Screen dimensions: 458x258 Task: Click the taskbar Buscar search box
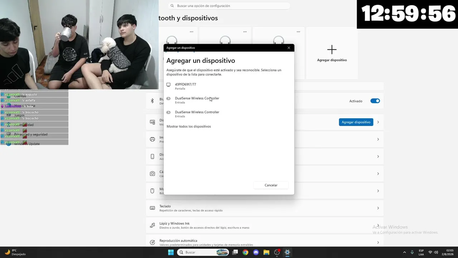click(203, 252)
